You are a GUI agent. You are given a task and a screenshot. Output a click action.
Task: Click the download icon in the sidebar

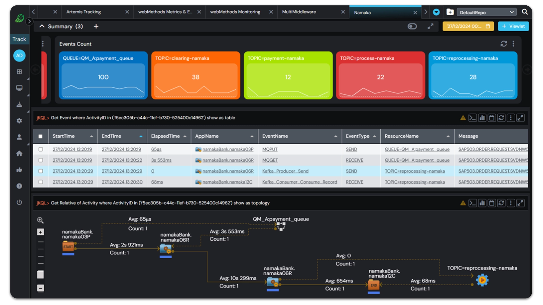[x=19, y=104]
